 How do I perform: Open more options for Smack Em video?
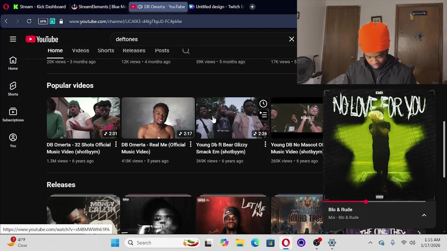[x=265, y=144]
